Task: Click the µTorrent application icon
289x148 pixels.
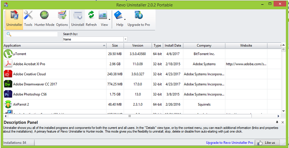Action: tap(8, 54)
